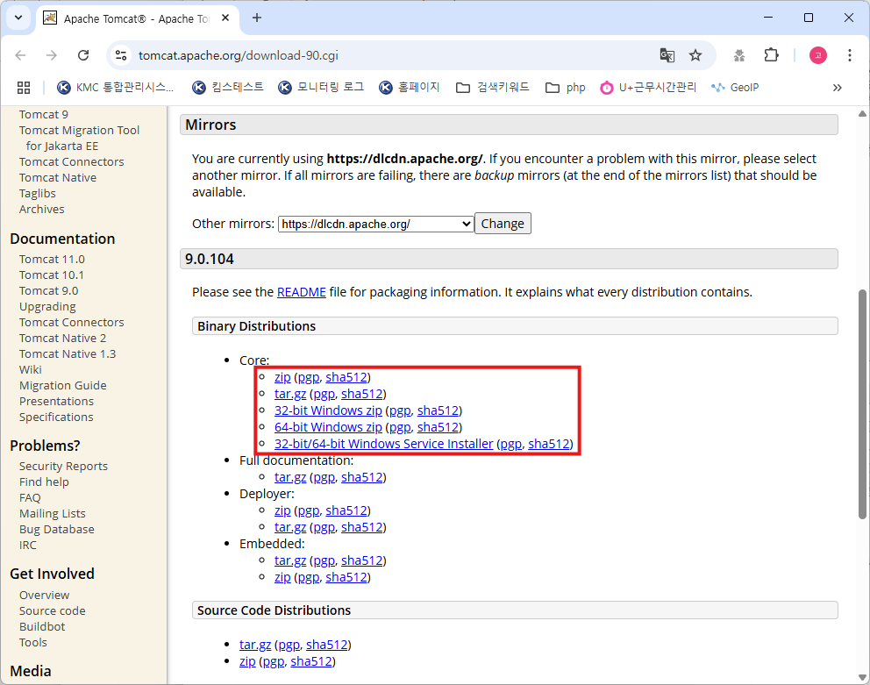Open the pink profile avatar
This screenshot has height=685, width=870.
pyautogui.click(x=818, y=55)
